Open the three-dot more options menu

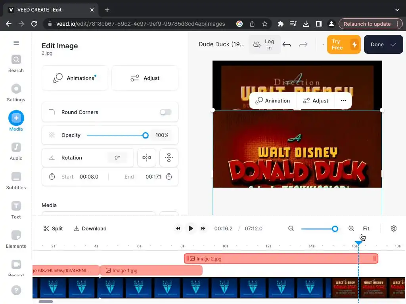[x=343, y=101]
